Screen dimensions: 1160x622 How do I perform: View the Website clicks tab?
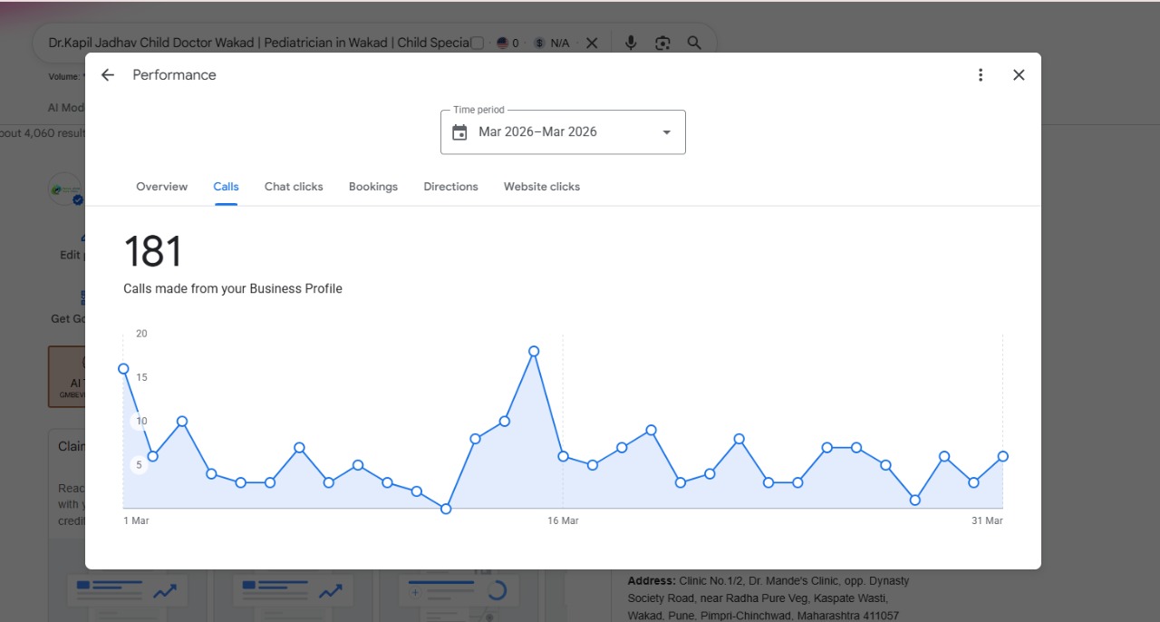point(542,187)
